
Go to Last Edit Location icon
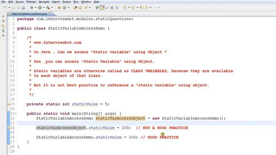(141, 8)
